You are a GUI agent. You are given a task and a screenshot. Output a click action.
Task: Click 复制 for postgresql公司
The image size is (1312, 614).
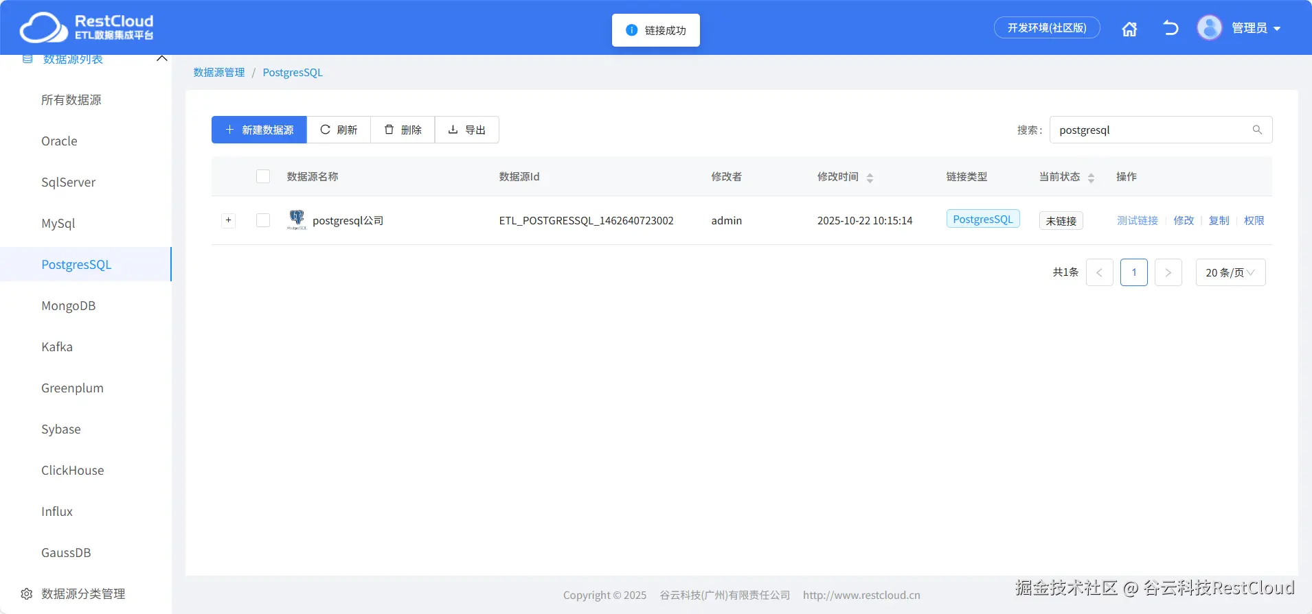coord(1219,220)
